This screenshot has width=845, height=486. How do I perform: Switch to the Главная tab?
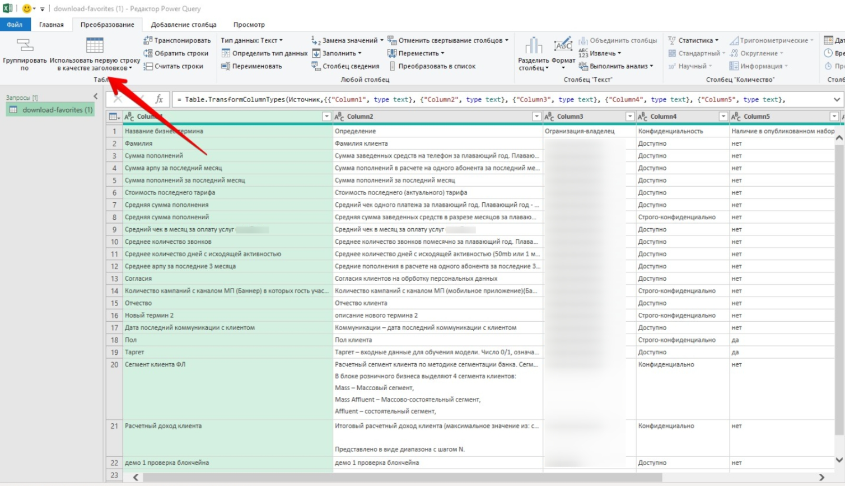(51, 25)
